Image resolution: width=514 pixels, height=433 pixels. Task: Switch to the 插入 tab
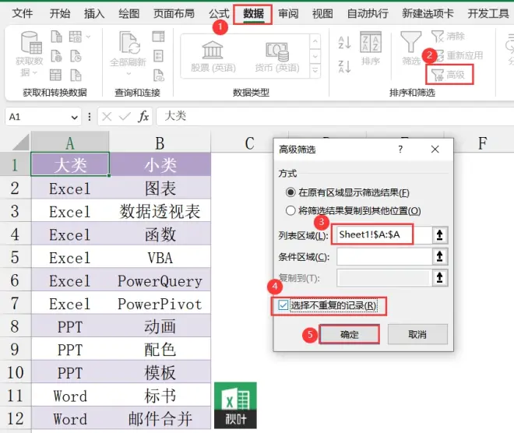94,13
